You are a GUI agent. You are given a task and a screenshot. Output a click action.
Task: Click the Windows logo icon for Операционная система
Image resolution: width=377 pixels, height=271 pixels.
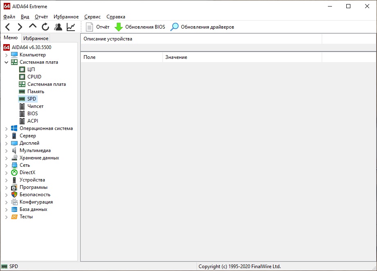click(x=14, y=128)
